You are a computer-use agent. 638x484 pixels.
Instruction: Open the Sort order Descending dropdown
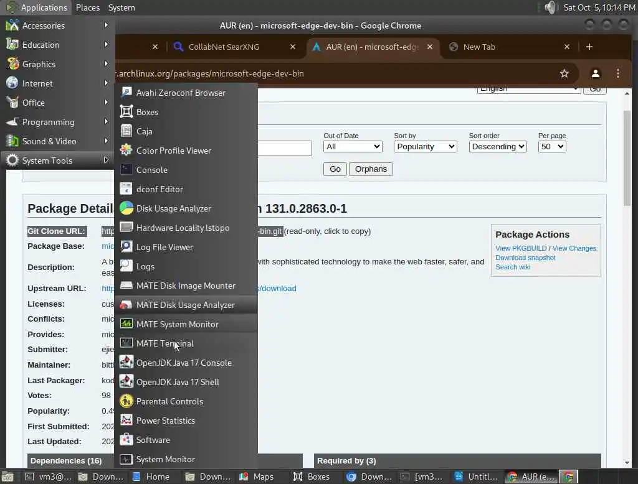(498, 147)
